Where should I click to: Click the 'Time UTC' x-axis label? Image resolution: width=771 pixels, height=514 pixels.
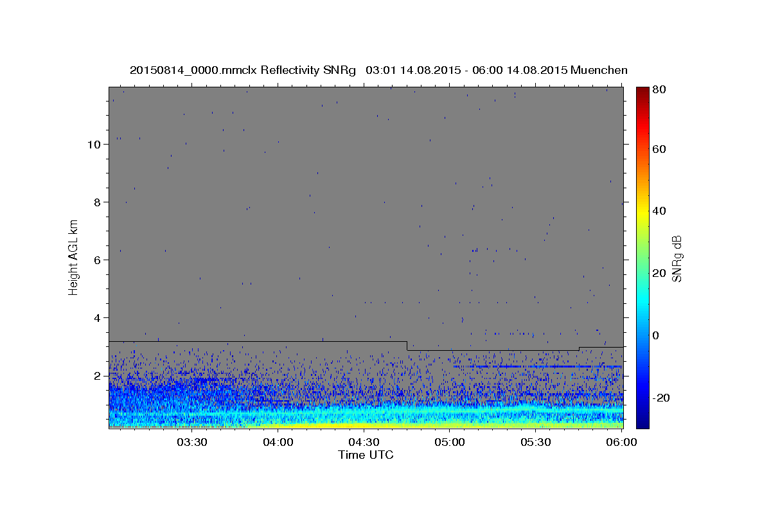pos(366,455)
